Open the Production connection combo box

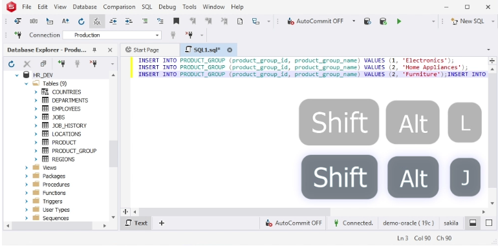click(112, 35)
